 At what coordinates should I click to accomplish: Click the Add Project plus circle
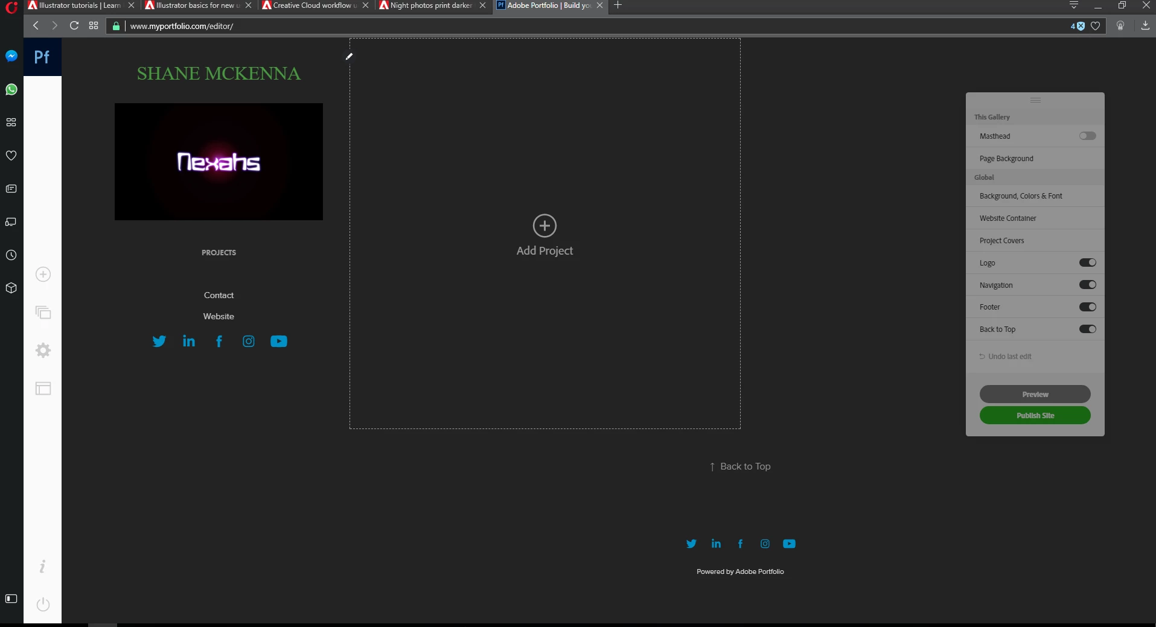pyautogui.click(x=544, y=226)
